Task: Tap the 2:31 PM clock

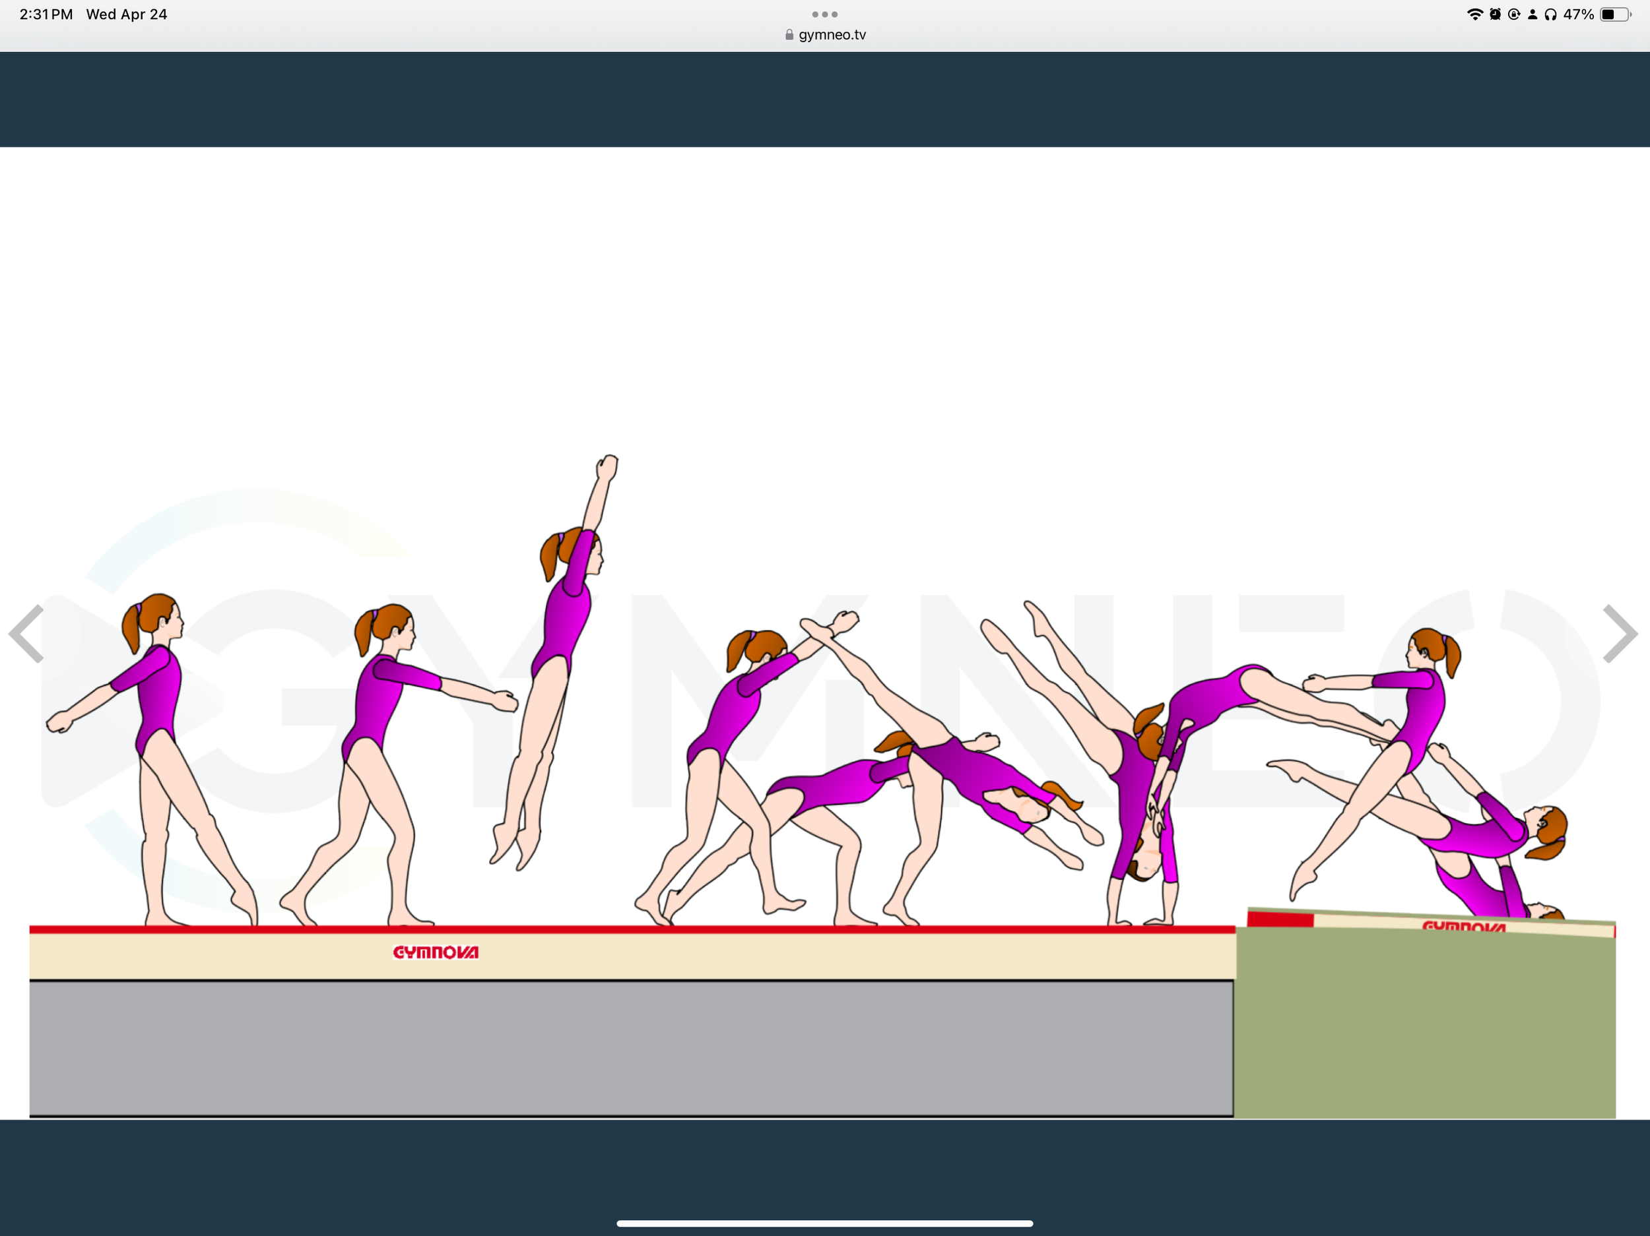Action: pyautogui.click(x=46, y=14)
